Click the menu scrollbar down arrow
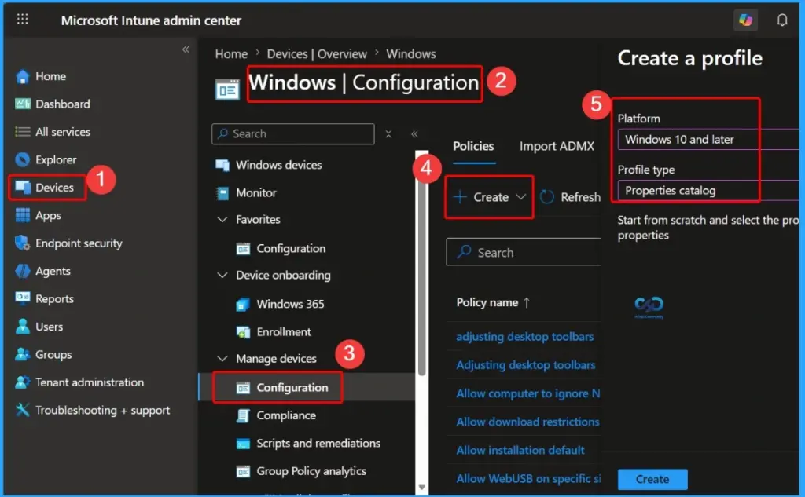This screenshot has width=805, height=497. 421,488
